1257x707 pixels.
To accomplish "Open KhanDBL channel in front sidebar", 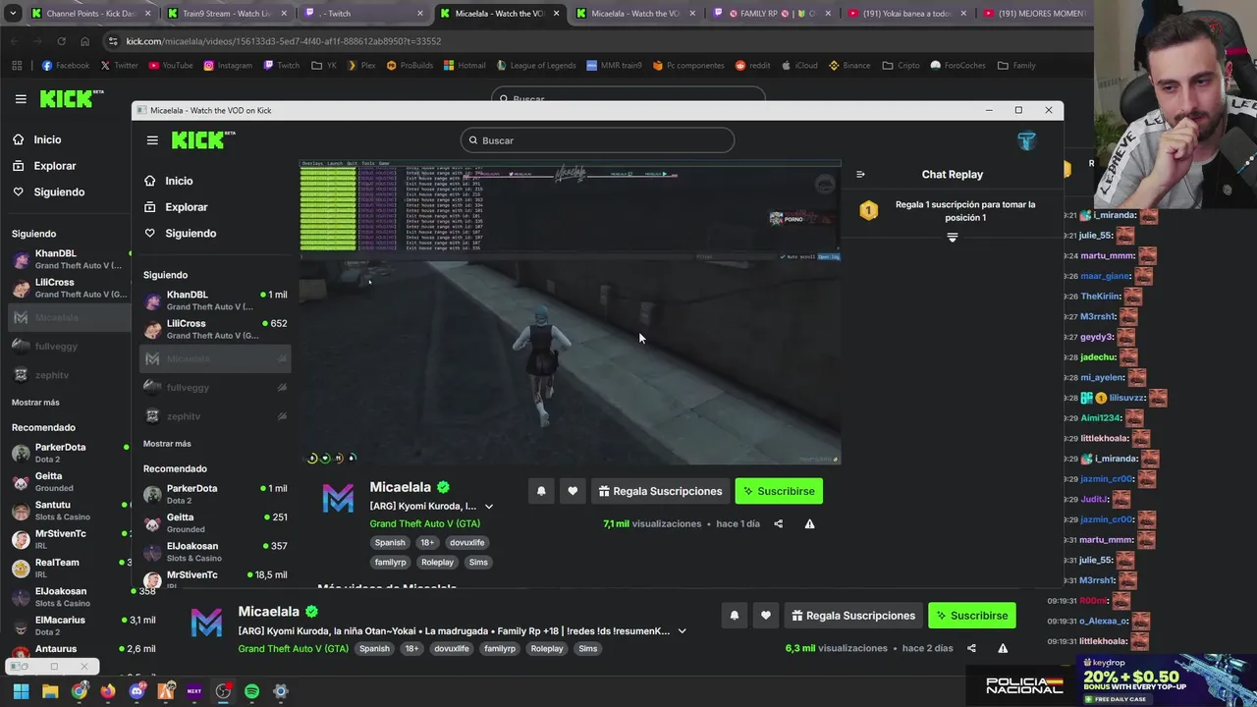I will tap(215, 300).
